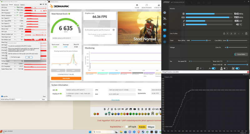The image size is (250, 134).
Task: Click the Italic formatting icon
Action: (x=108, y=109)
